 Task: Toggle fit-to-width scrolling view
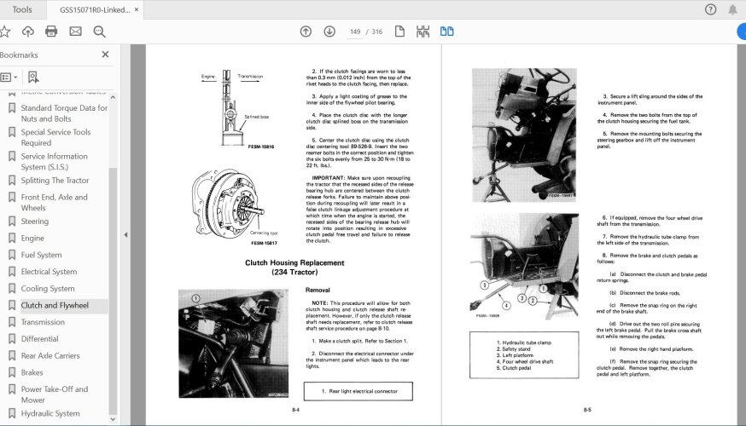click(x=423, y=32)
